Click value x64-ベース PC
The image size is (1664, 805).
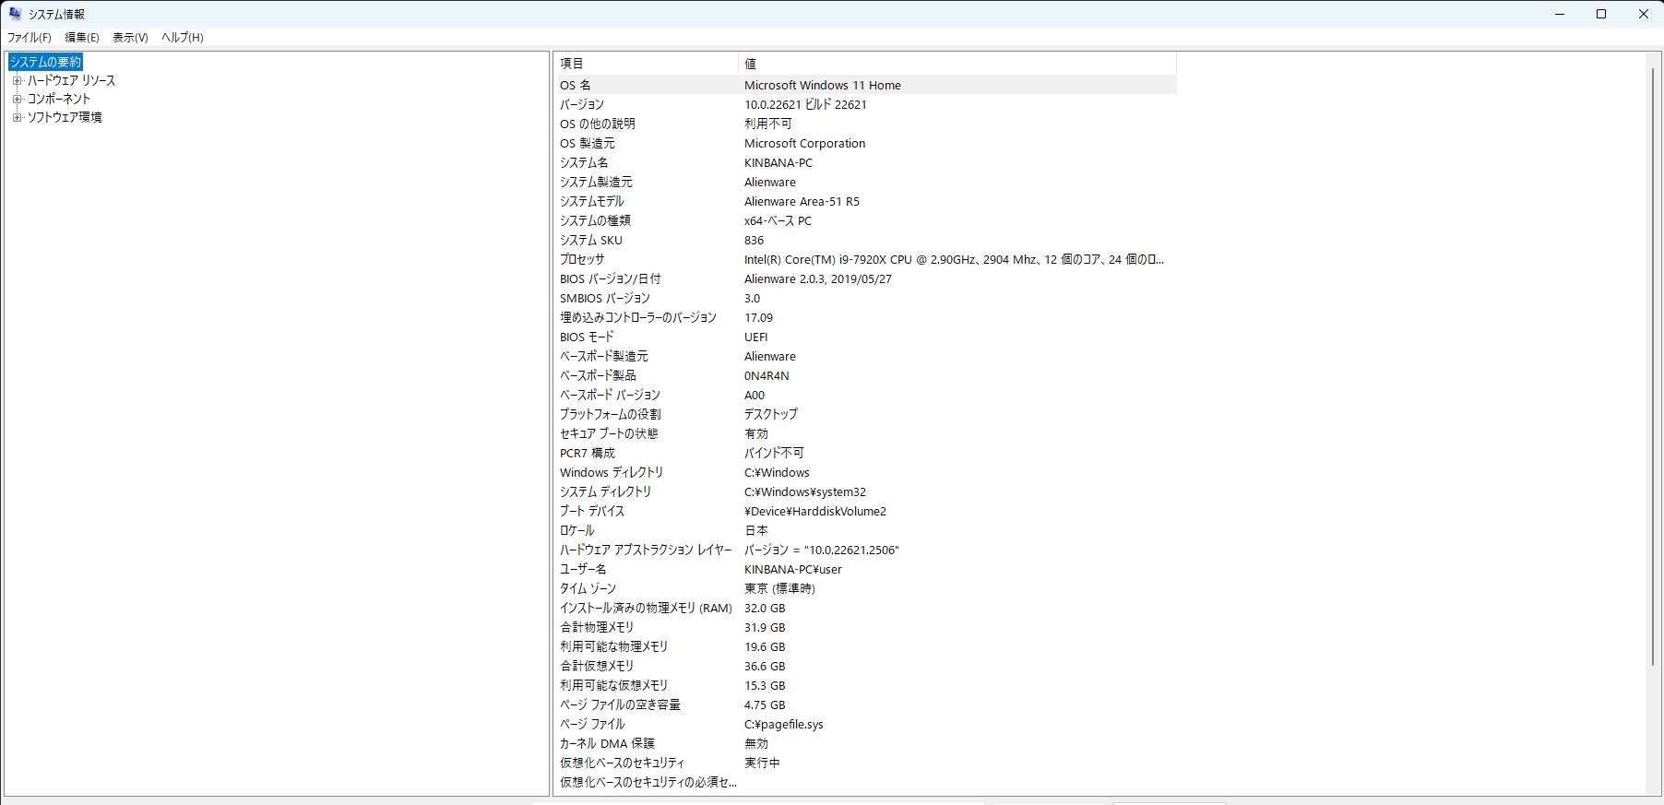click(x=778, y=220)
